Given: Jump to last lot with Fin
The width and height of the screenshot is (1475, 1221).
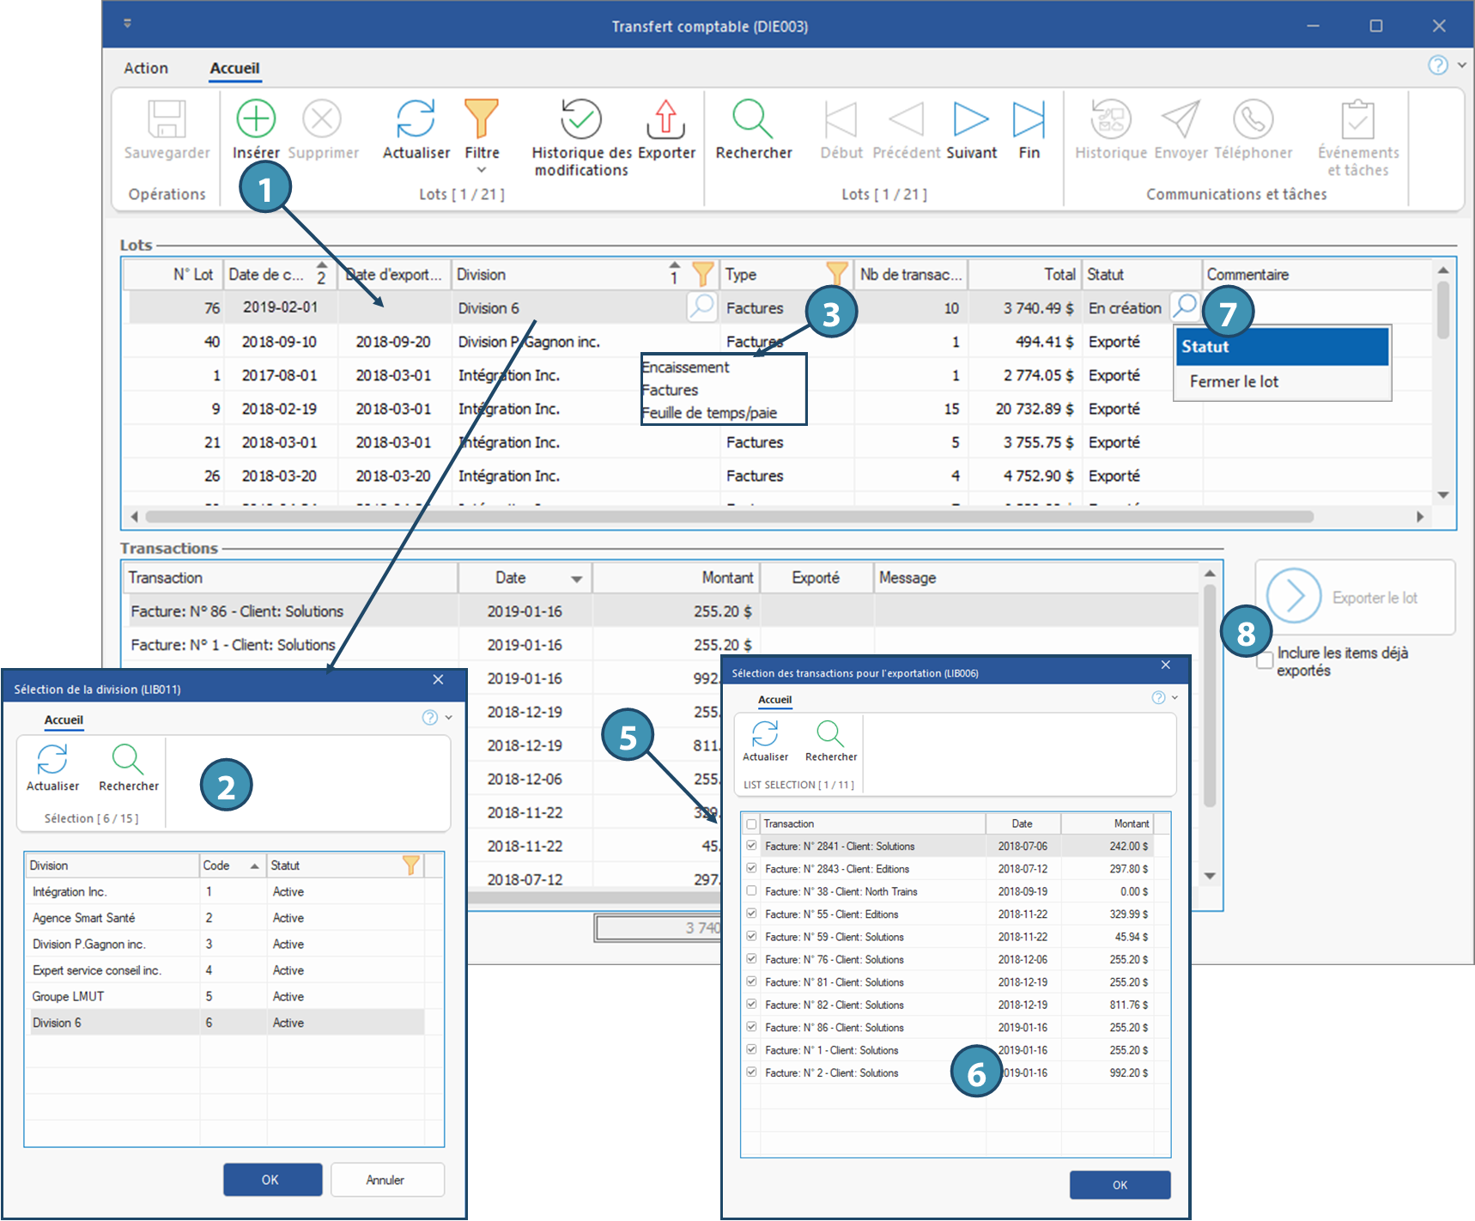Looking at the screenshot, I should pyautogui.click(x=1029, y=119).
